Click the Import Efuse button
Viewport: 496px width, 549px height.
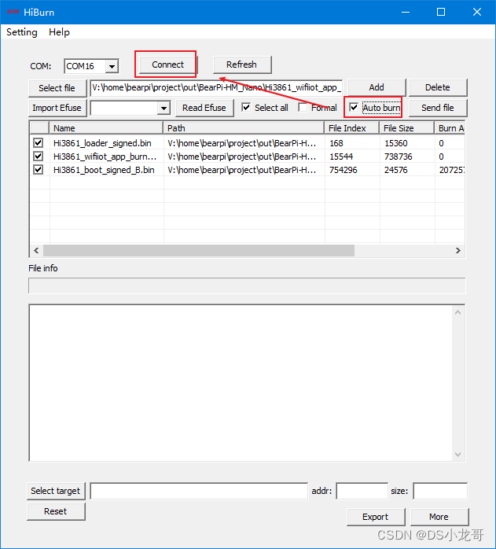click(57, 108)
